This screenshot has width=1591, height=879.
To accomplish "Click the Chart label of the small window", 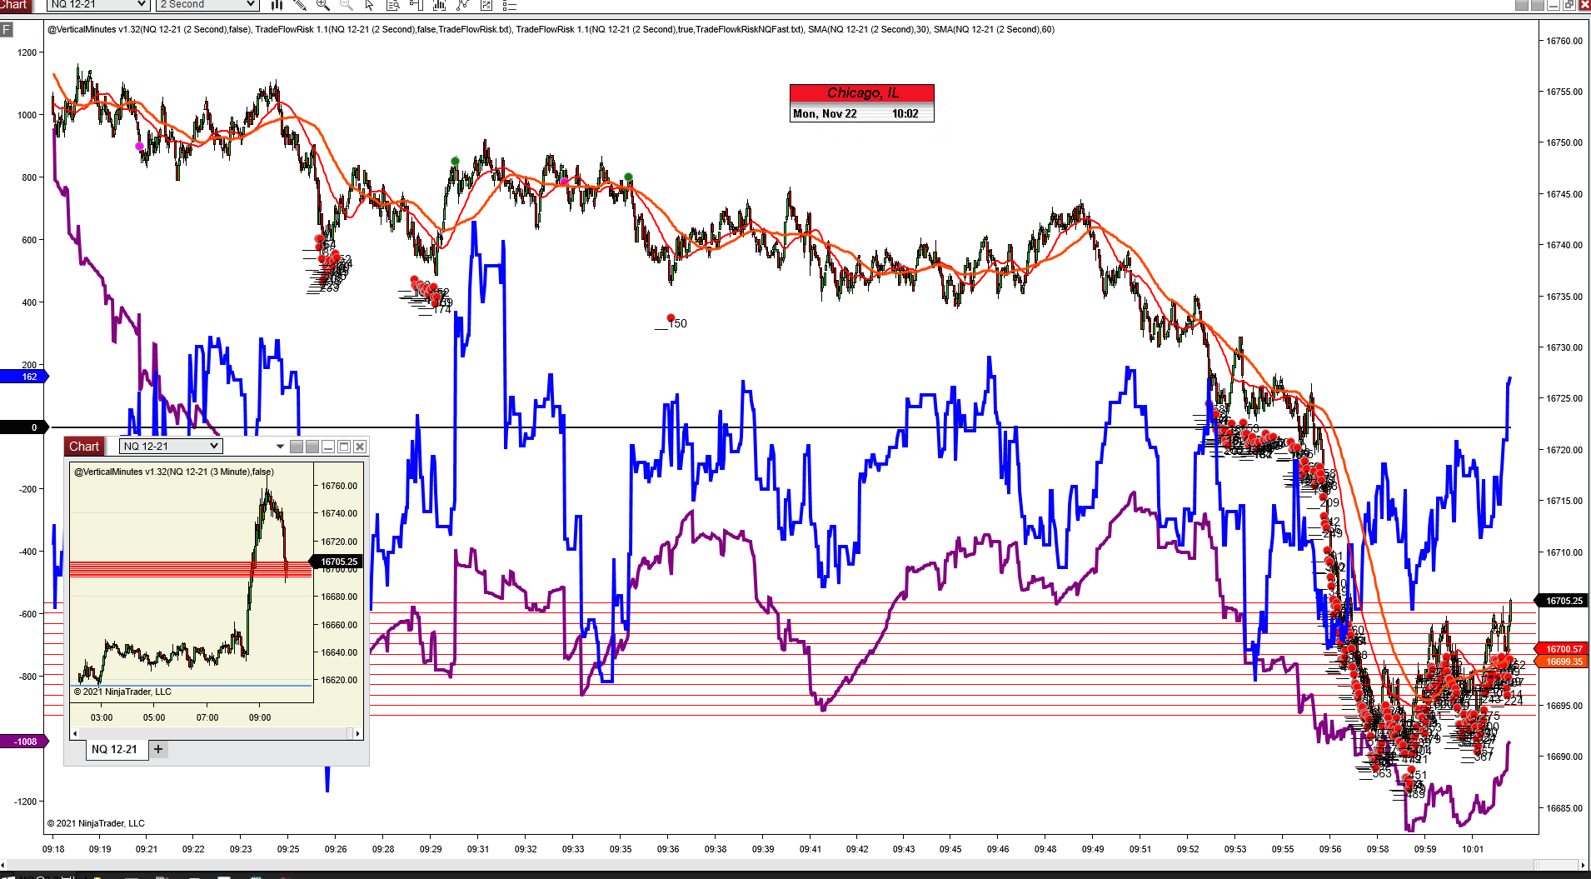I will (x=84, y=447).
